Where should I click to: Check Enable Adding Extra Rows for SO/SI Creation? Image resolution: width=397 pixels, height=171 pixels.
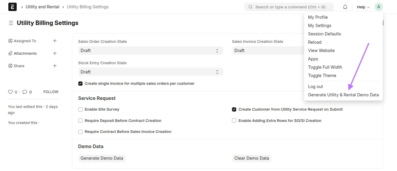coord(234,121)
